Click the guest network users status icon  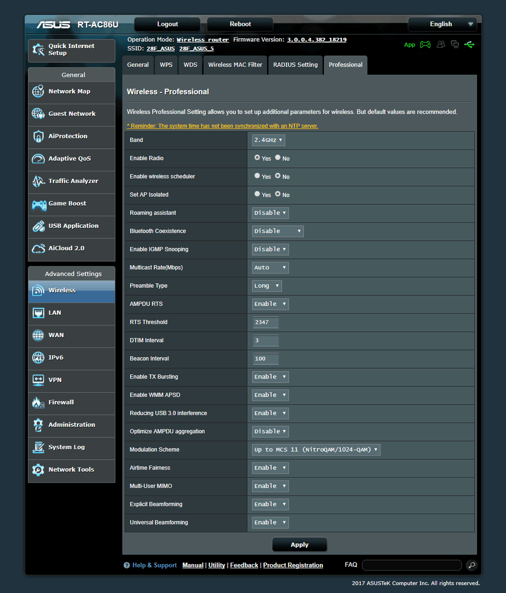(441, 45)
